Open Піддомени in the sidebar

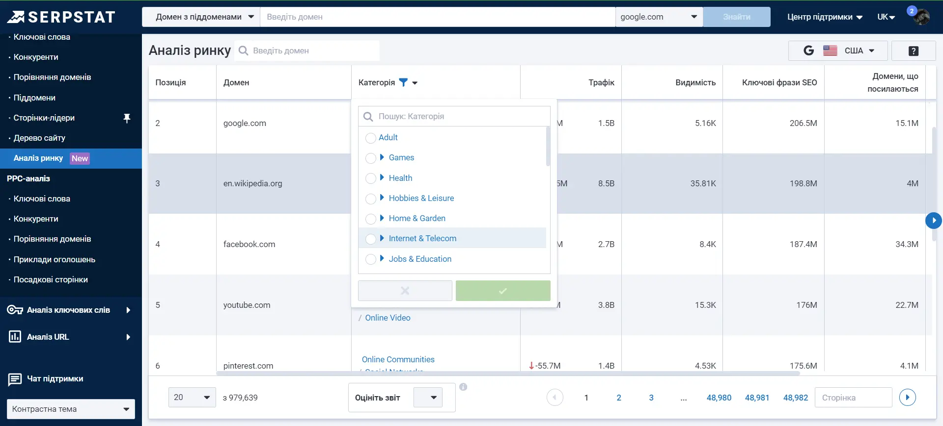(x=34, y=98)
